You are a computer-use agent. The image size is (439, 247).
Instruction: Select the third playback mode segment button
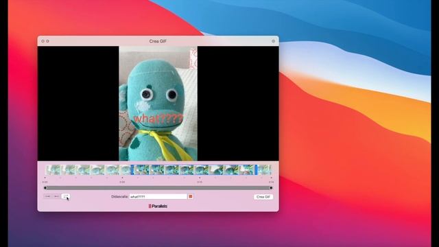(x=66, y=196)
